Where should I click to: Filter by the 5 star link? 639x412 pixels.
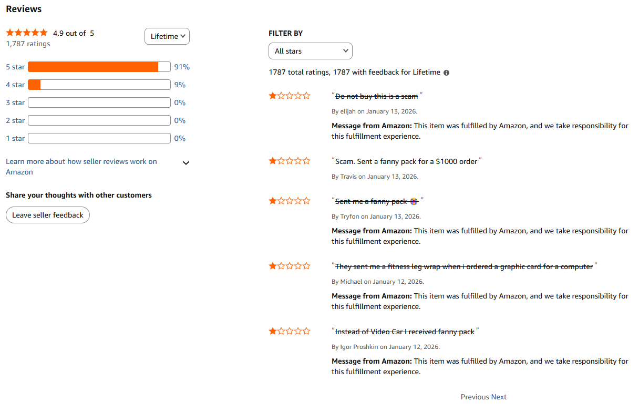click(x=15, y=67)
